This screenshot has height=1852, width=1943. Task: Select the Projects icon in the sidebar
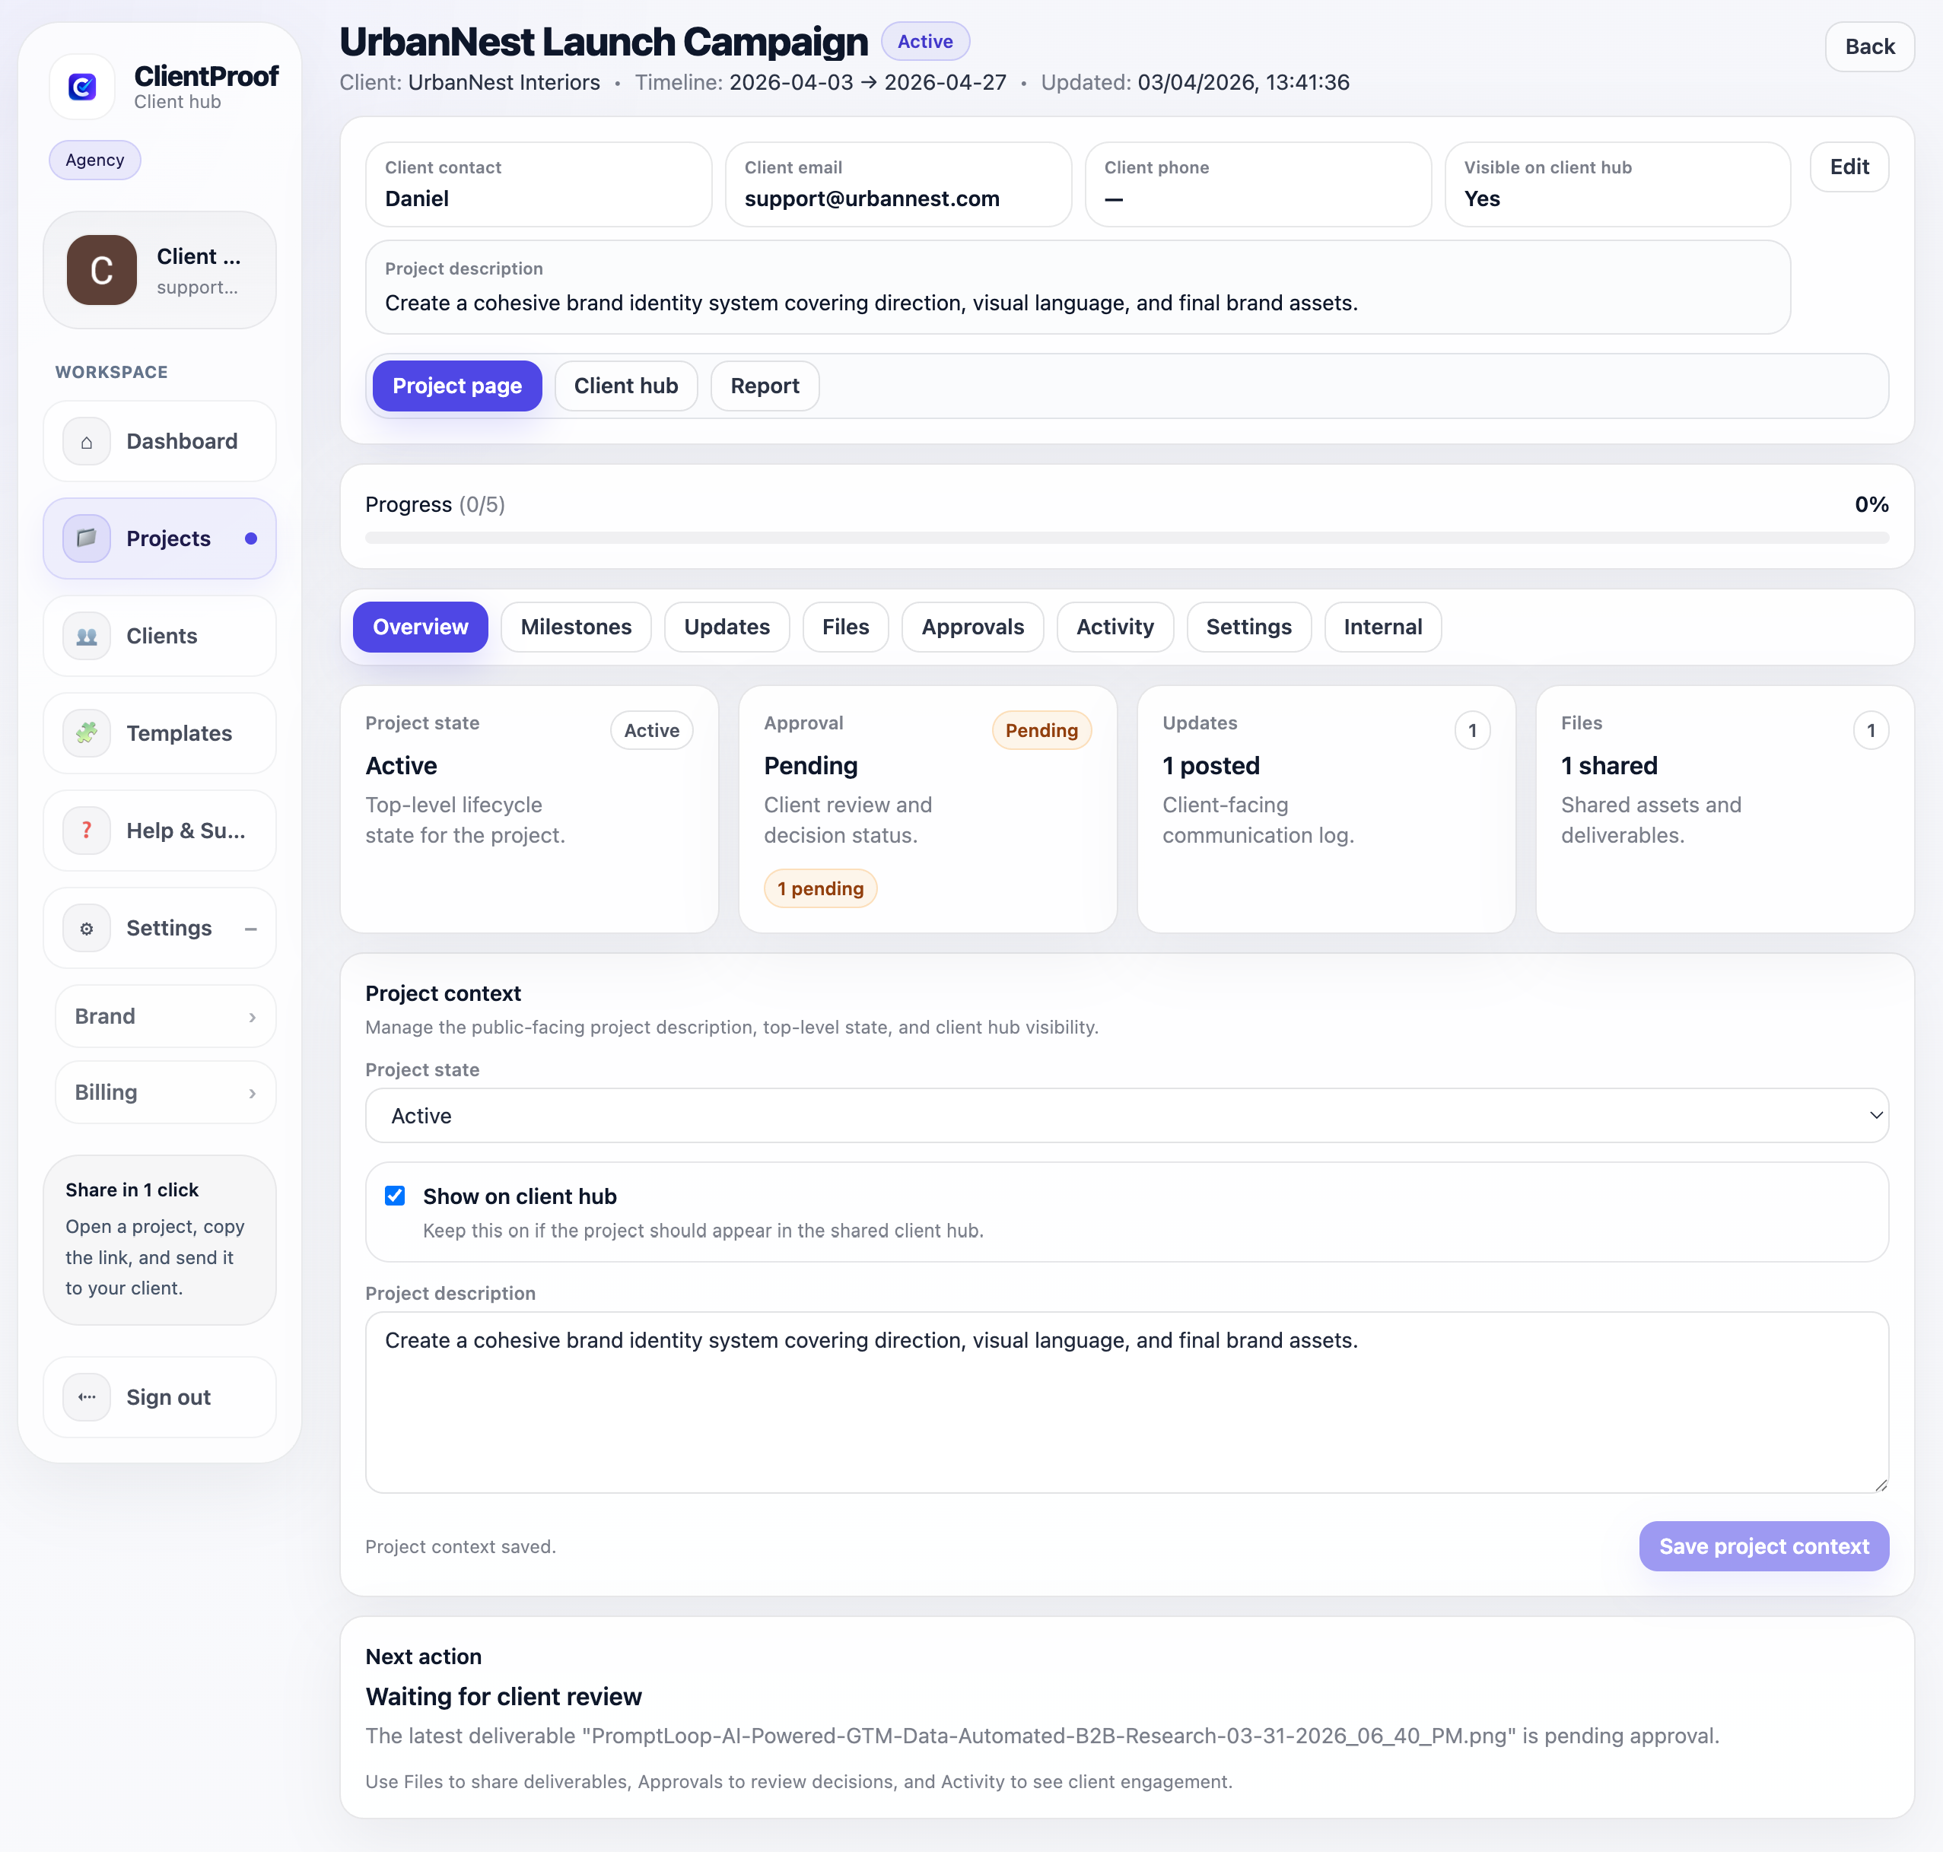click(87, 538)
